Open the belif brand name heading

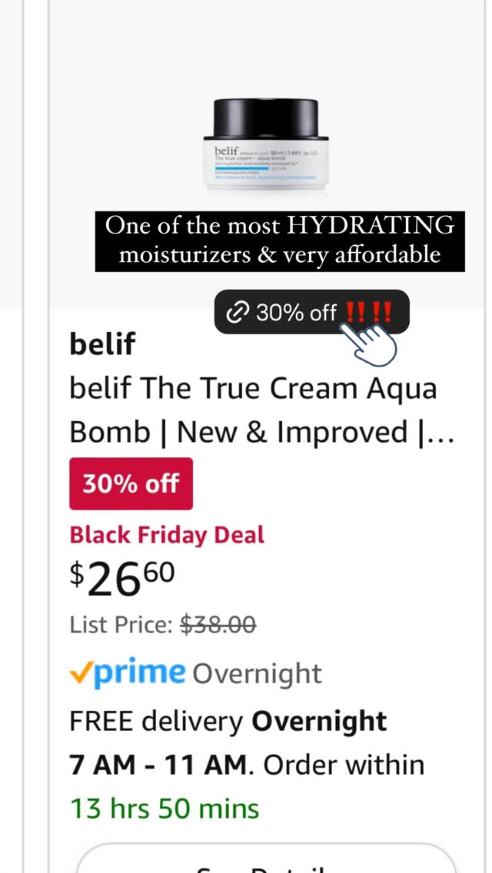click(102, 344)
